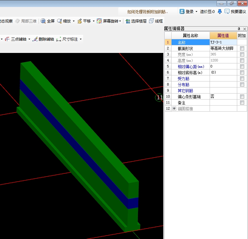Viewport: 248px width, 239px height.
Task: Click the 我要建议 text link
Action: (238, 11)
